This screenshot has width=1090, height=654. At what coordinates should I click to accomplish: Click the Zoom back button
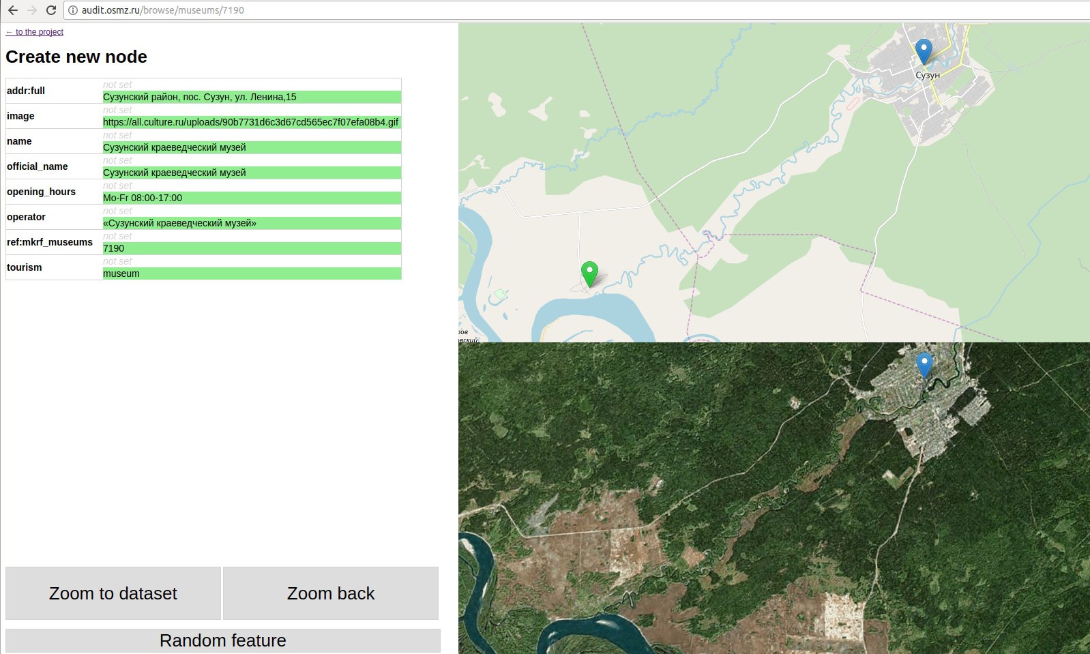331,593
